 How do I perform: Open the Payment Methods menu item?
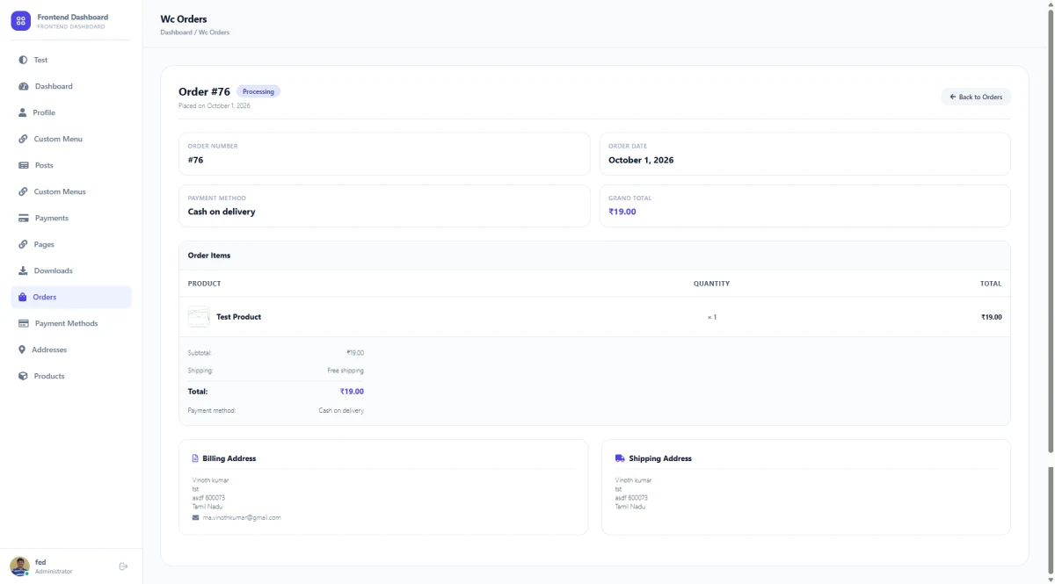[x=71, y=323]
